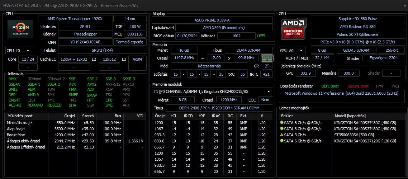Viewport: 408px width, 179px height.
Task: Click the Boost Max row label
Action: coord(16,135)
